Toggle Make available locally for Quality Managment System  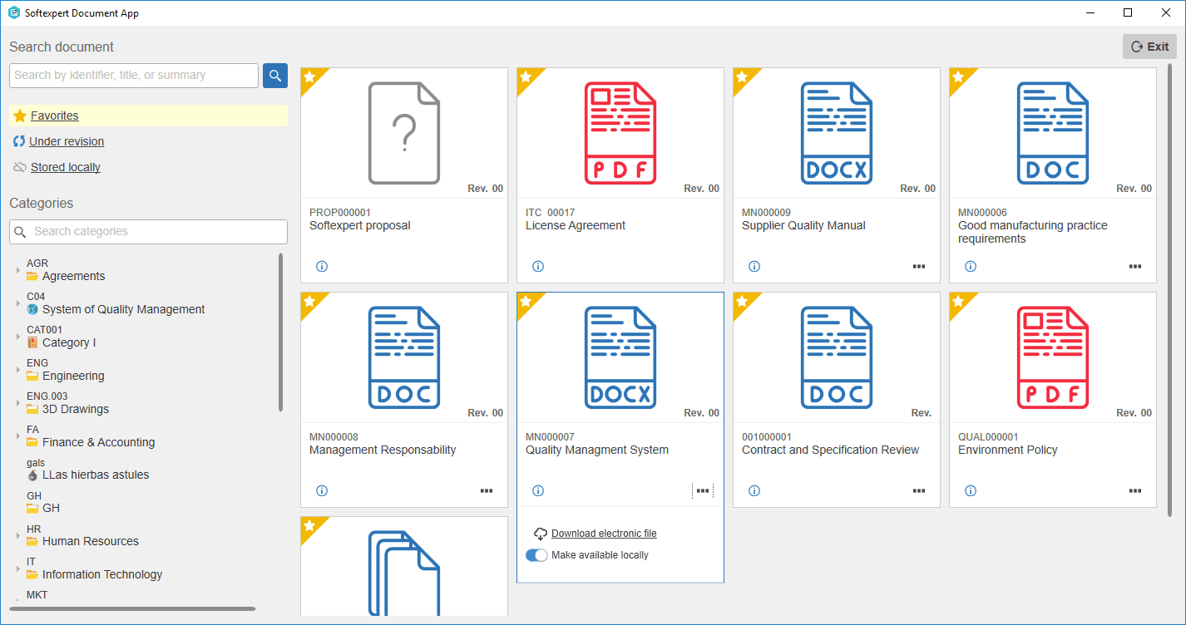537,554
